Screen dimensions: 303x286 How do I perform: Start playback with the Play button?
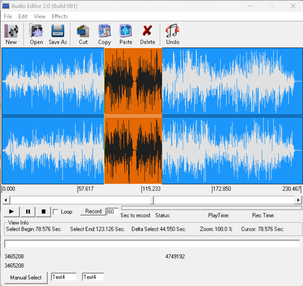(x=12, y=212)
